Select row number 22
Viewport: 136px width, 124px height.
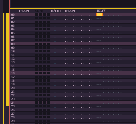click(13, 95)
